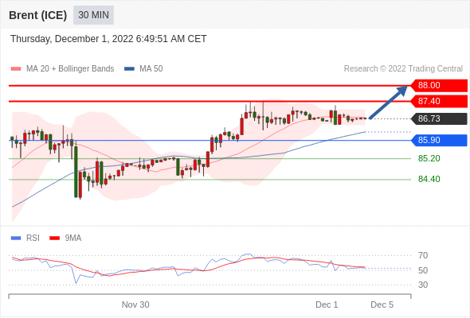Click the Brent (ICE) title
Screen dimensions: 470x318
click(x=37, y=15)
